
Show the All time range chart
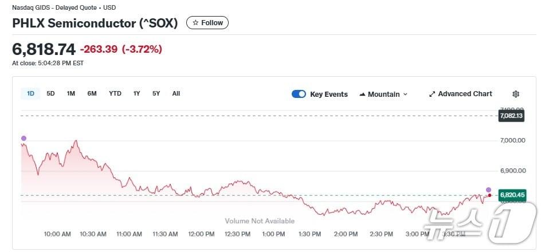[x=176, y=93]
